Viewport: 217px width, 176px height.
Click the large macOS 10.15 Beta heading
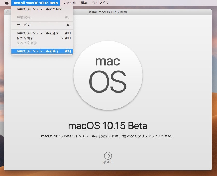(x=108, y=126)
